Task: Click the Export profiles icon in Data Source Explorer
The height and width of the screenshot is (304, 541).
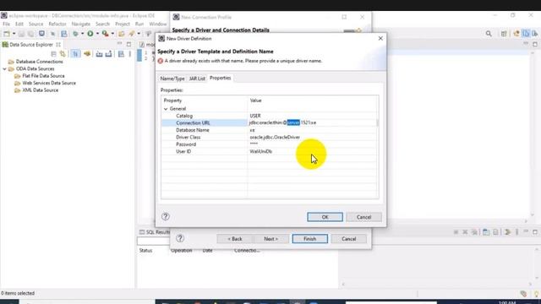Action: [108, 54]
